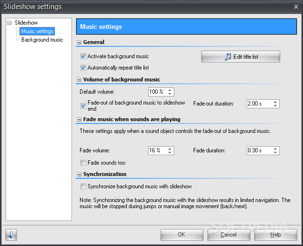The width and height of the screenshot is (303, 246).
Task: Collapse Fade music when sounds are playing section
Action: coord(79,120)
